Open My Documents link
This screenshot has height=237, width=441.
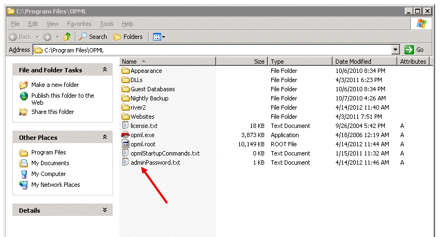50,163
